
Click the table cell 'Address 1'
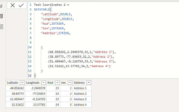point(82,88)
